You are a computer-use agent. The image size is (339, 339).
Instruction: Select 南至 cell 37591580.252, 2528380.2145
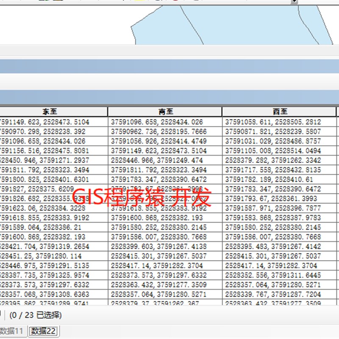pos(165,227)
